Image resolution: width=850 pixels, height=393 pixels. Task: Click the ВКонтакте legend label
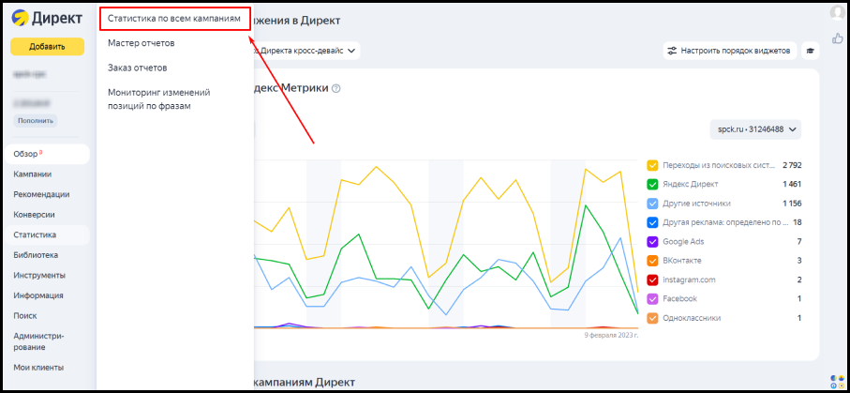click(682, 261)
